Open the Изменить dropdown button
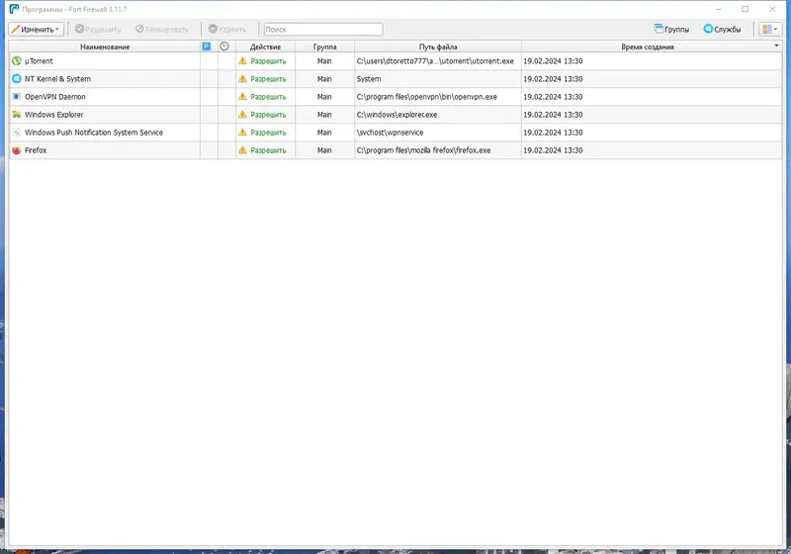791x554 pixels. [x=36, y=30]
